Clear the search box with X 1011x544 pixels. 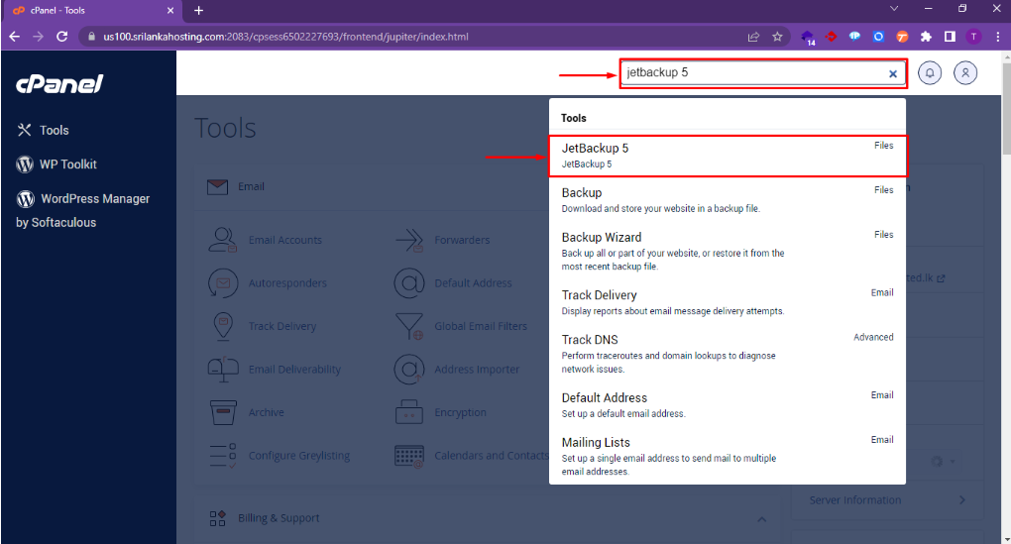point(892,73)
